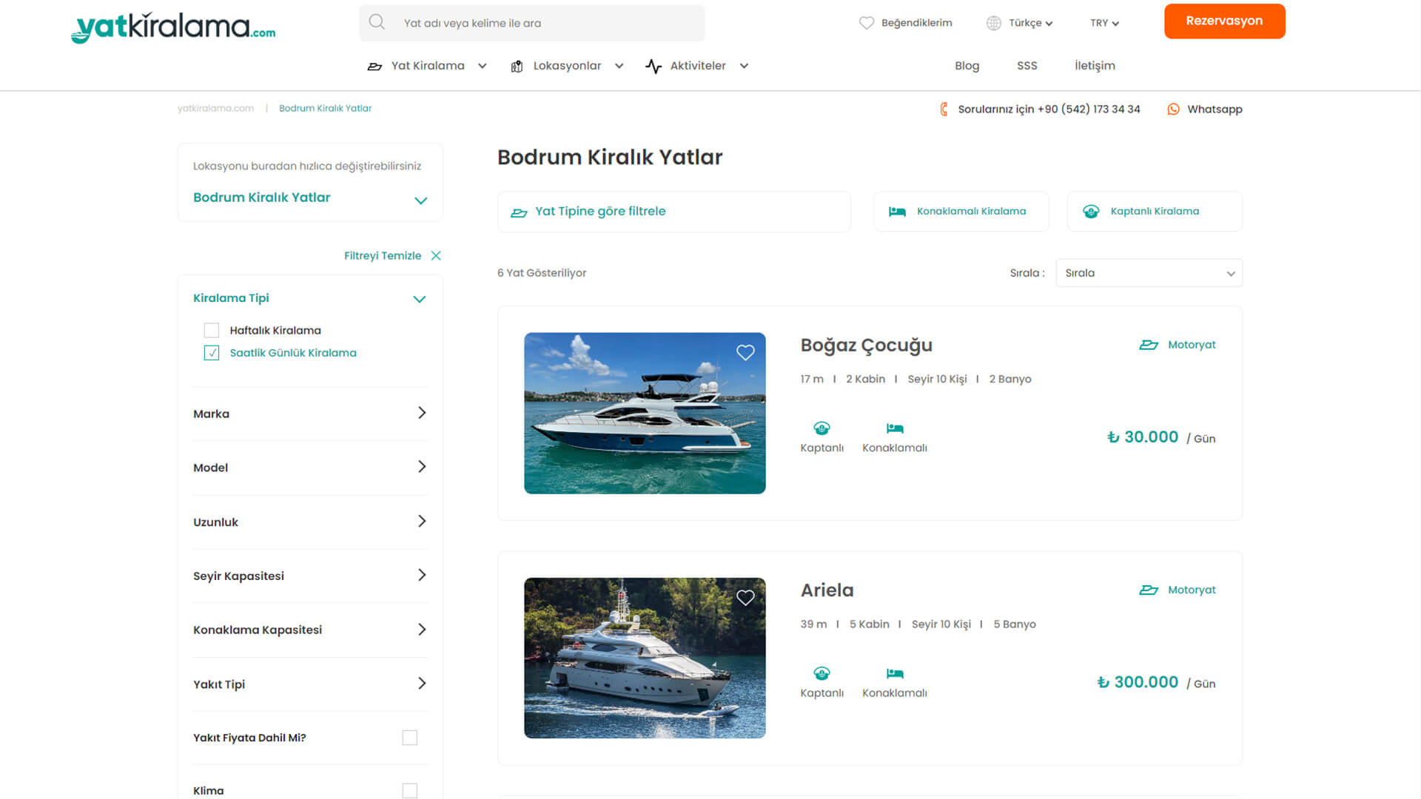
Task: Click the SSS menu item
Action: click(1027, 65)
